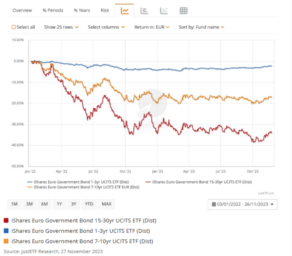Screen dimensions: 292x256
Task: Switch to the Risk tab
Action: [105, 10]
